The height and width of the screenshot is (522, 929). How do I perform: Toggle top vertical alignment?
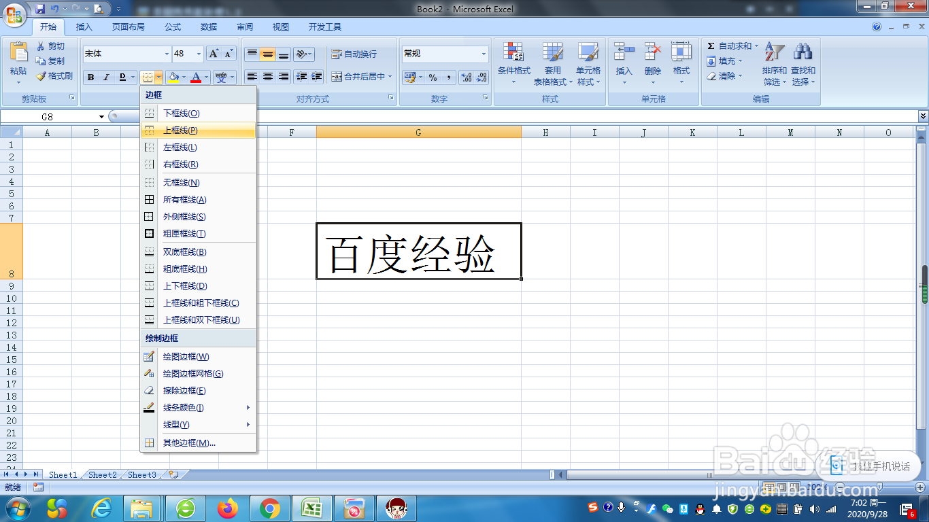click(x=252, y=54)
